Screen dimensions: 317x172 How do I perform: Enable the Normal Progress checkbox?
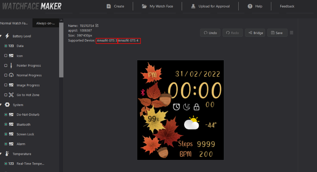click(6, 75)
